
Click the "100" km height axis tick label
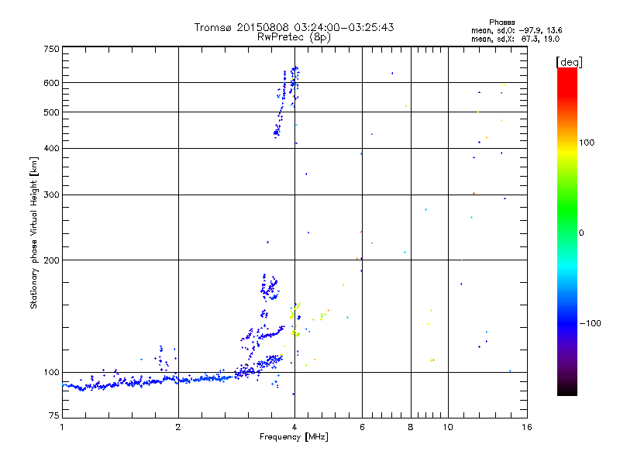pos(51,372)
